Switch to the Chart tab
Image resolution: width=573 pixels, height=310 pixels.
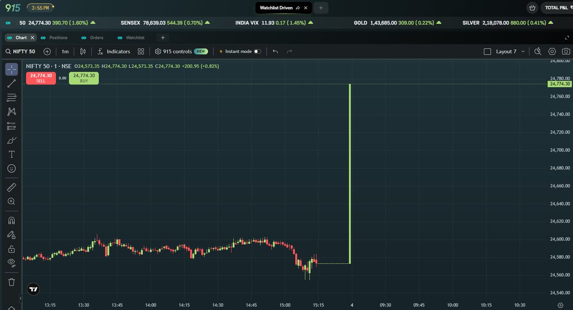tap(21, 38)
